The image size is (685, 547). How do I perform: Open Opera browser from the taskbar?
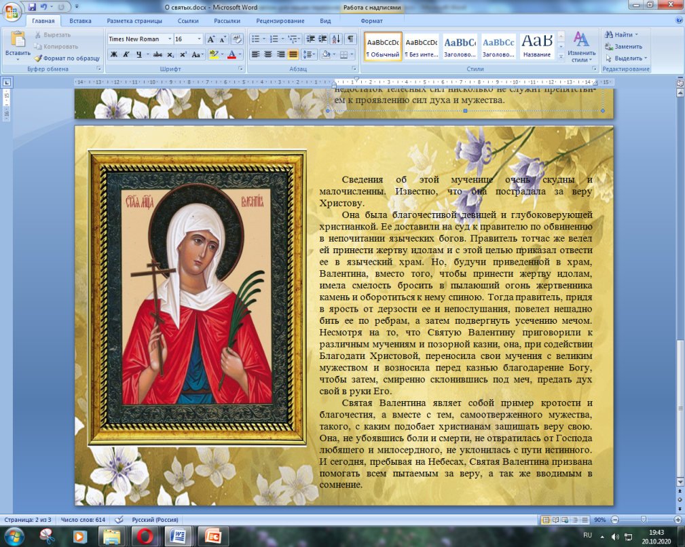[x=145, y=536]
